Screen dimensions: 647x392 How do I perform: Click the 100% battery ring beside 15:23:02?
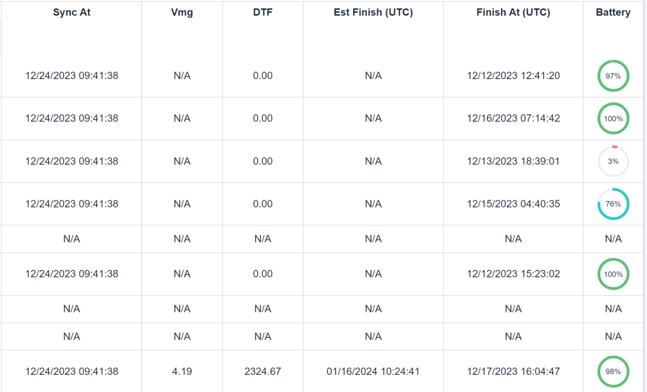613,274
